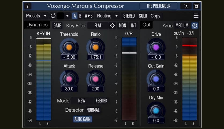Click the G/R gain reduction meter
This screenshot has height=129, width=224.
point(129,79)
